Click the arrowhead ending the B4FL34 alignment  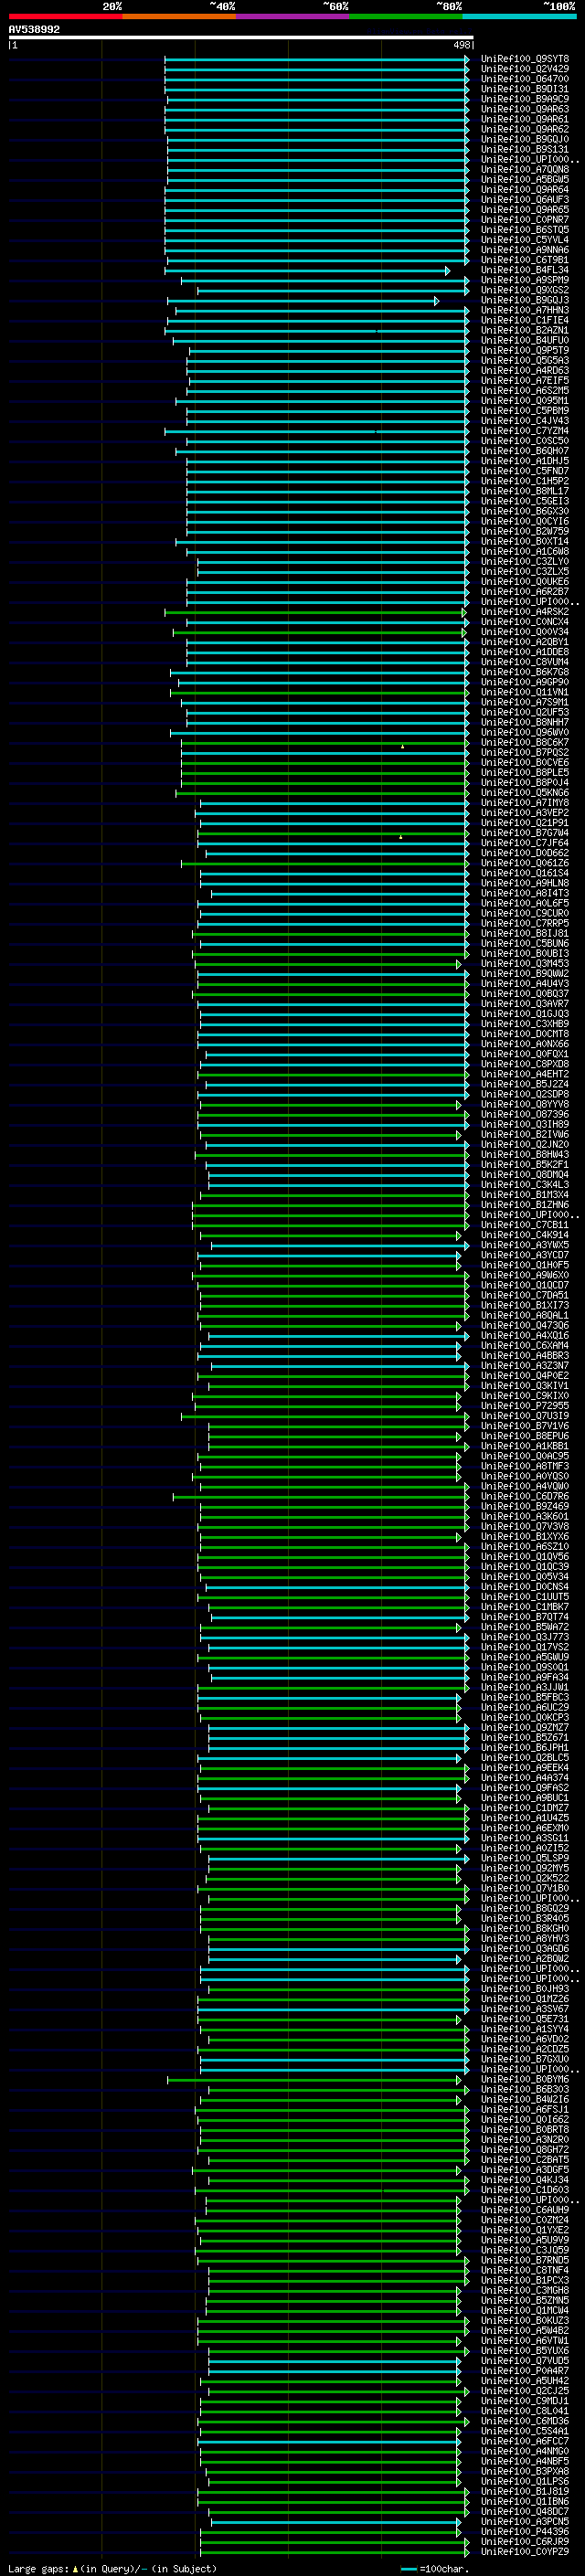(447, 271)
